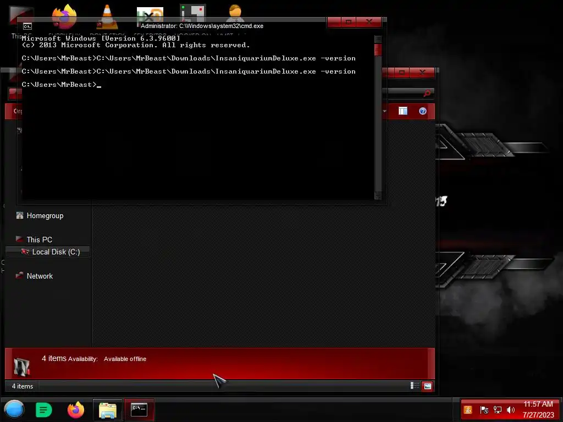Screen dimensions: 563x422
Task: Open the volume speaker tray icon
Action: point(511,410)
